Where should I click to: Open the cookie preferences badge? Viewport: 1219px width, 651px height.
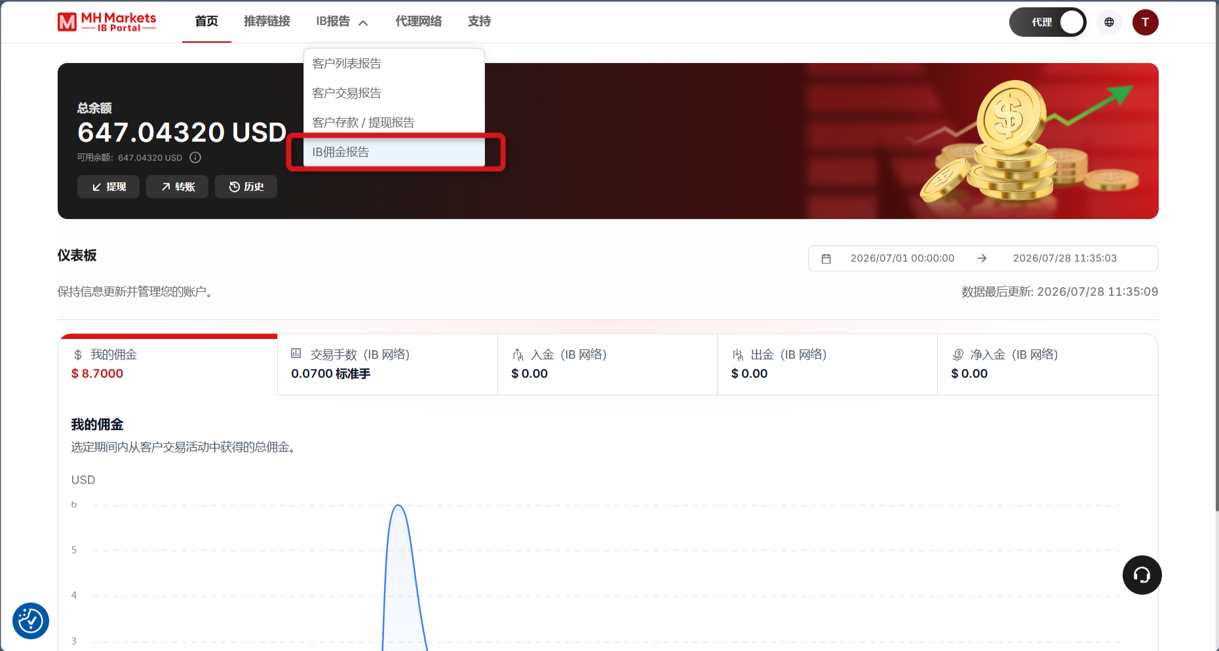click(x=31, y=620)
